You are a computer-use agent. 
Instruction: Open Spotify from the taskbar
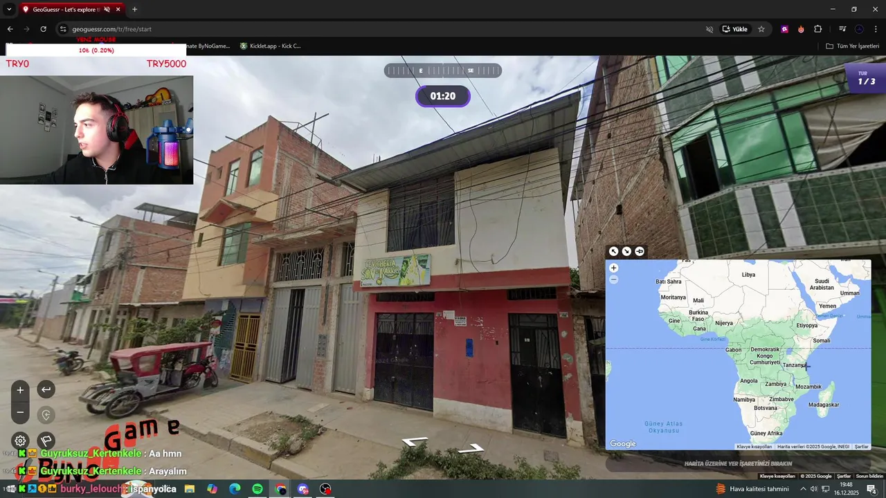pos(257,489)
